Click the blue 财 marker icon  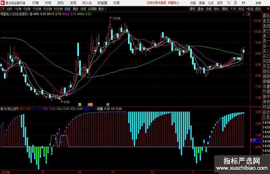(108, 104)
